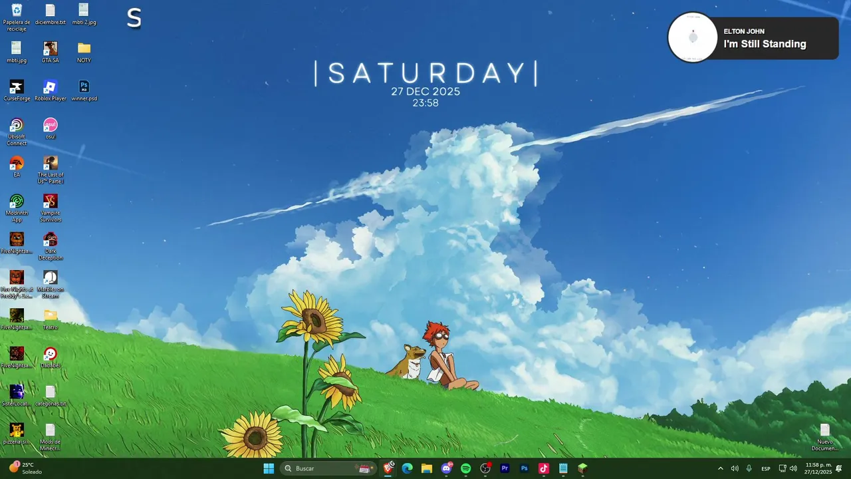The image size is (851, 479).
Task: Open Notepad from the taskbar
Action: 563,468
